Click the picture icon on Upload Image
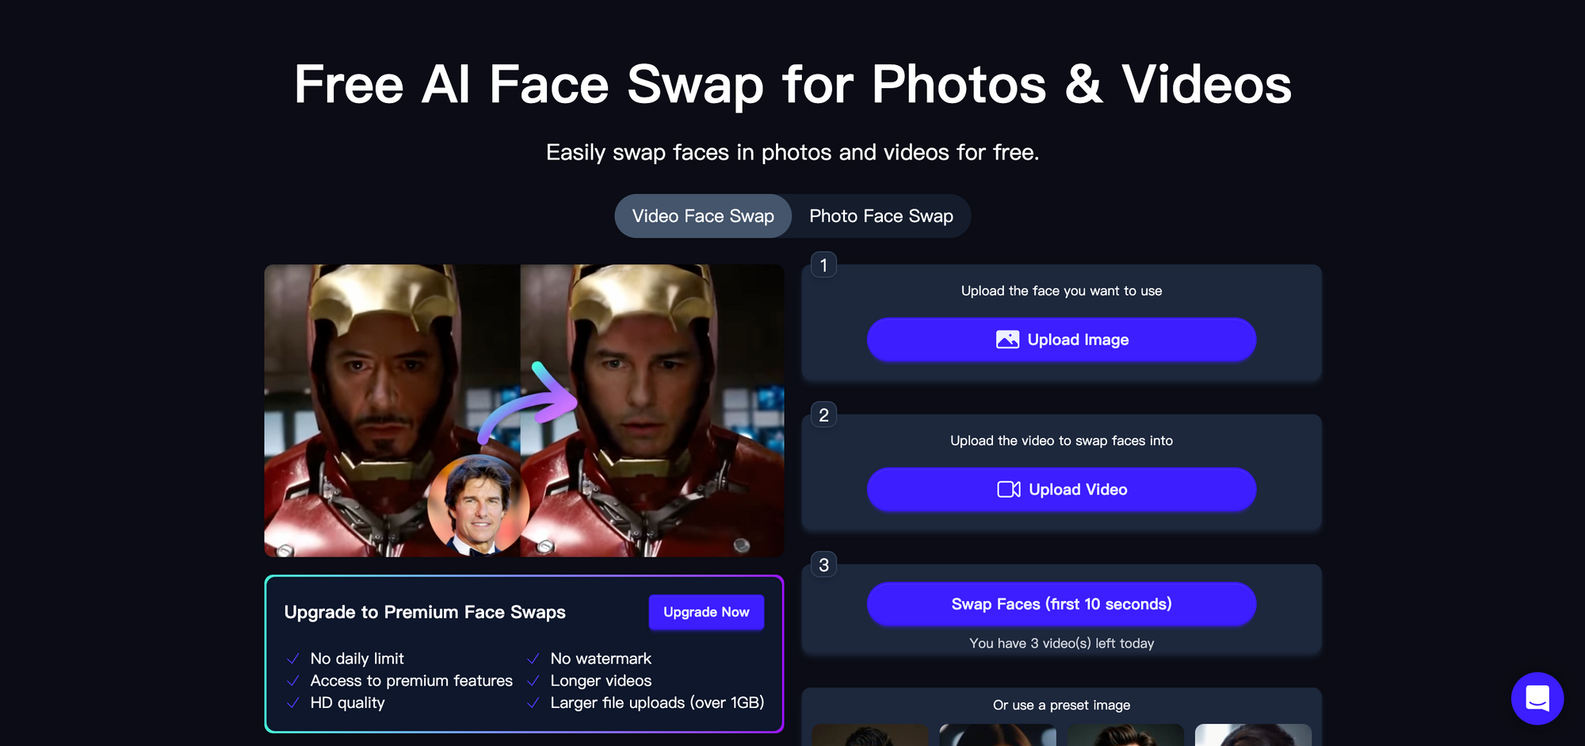 1007,340
